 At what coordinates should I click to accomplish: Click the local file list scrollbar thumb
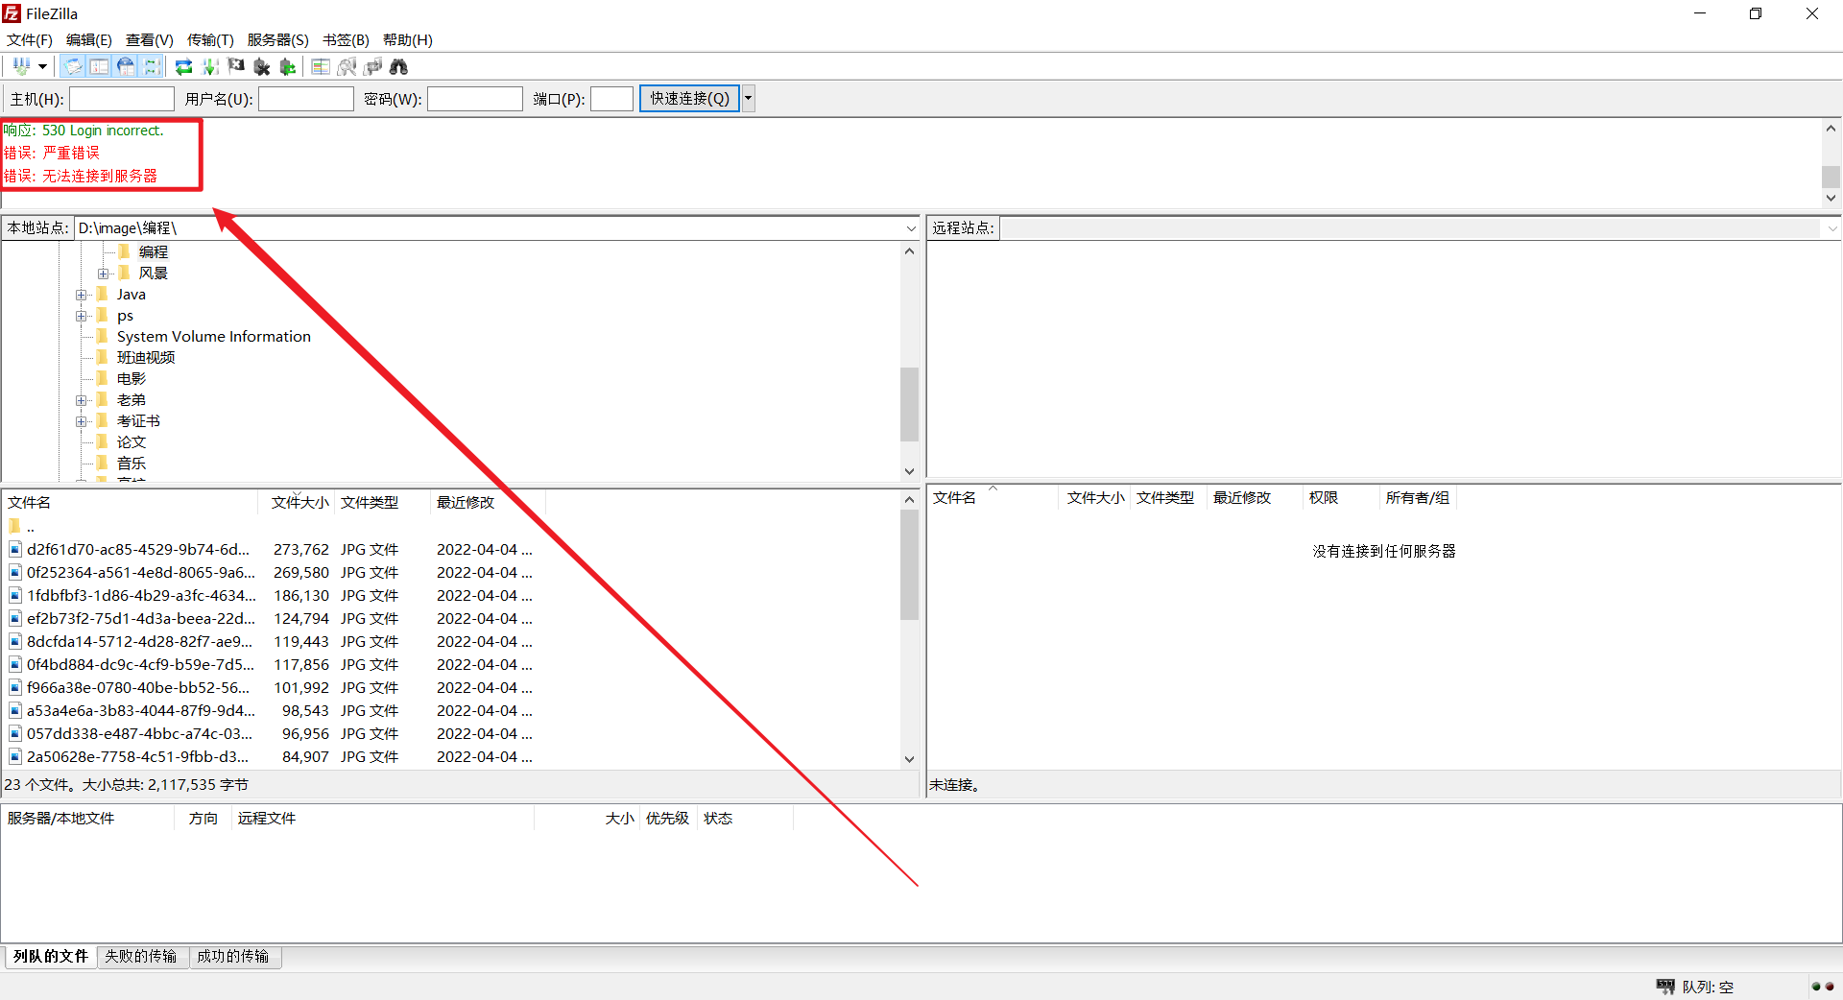point(910,565)
